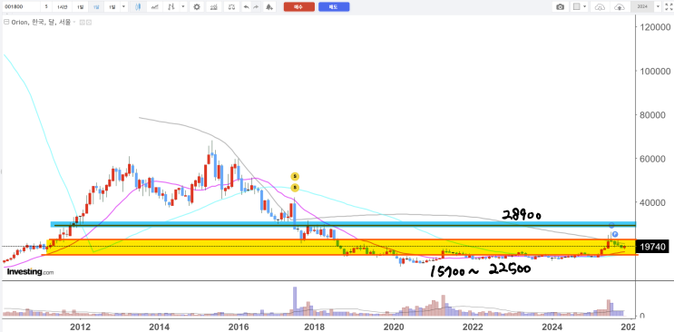
Task: Edit the 001800 symbol search field
Action: pyautogui.click(x=21, y=7)
